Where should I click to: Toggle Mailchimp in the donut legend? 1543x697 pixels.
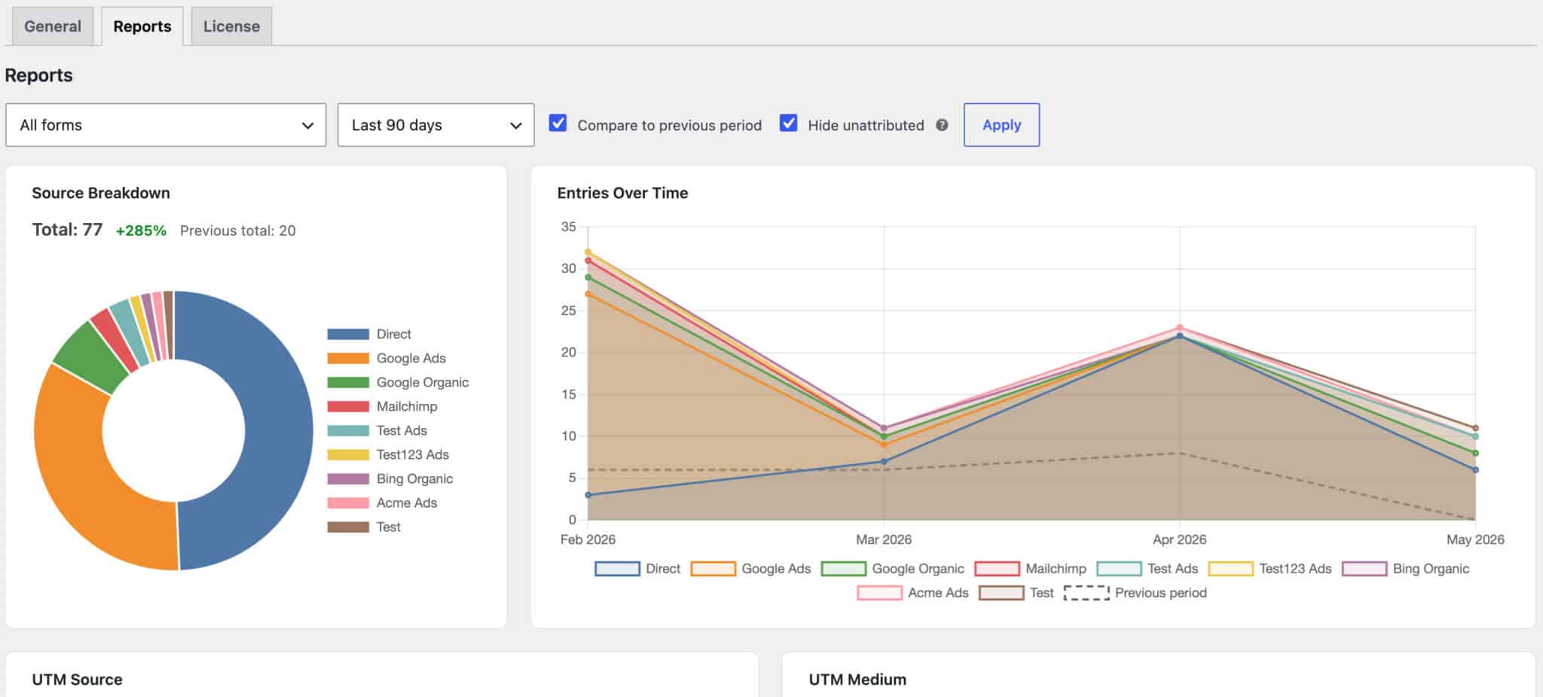tap(382, 406)
